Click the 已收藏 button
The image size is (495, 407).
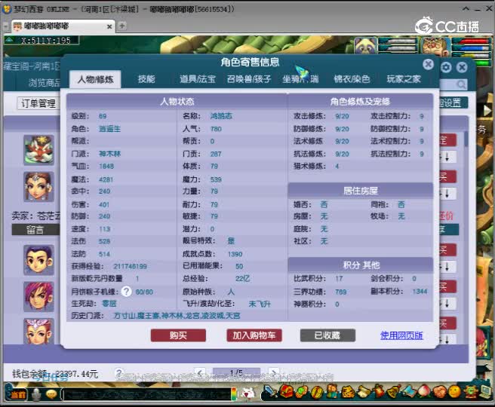click(x=327, y=335)
